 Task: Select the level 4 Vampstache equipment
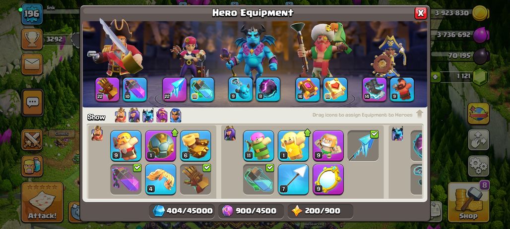pyautogui.click(x=161, y=180)
